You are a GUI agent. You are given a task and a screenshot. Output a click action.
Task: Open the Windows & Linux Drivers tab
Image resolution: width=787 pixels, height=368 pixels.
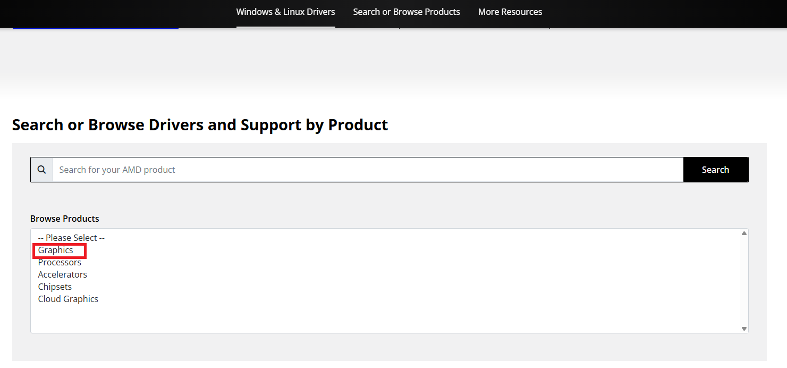286,12
